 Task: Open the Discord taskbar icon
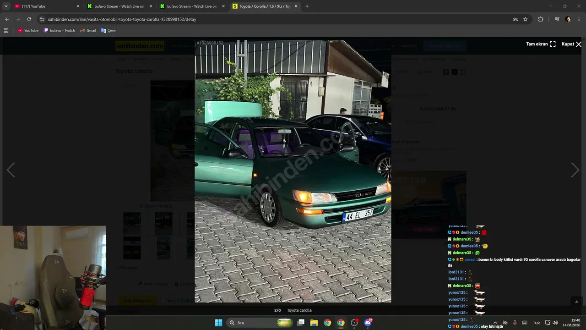(368, 323)
